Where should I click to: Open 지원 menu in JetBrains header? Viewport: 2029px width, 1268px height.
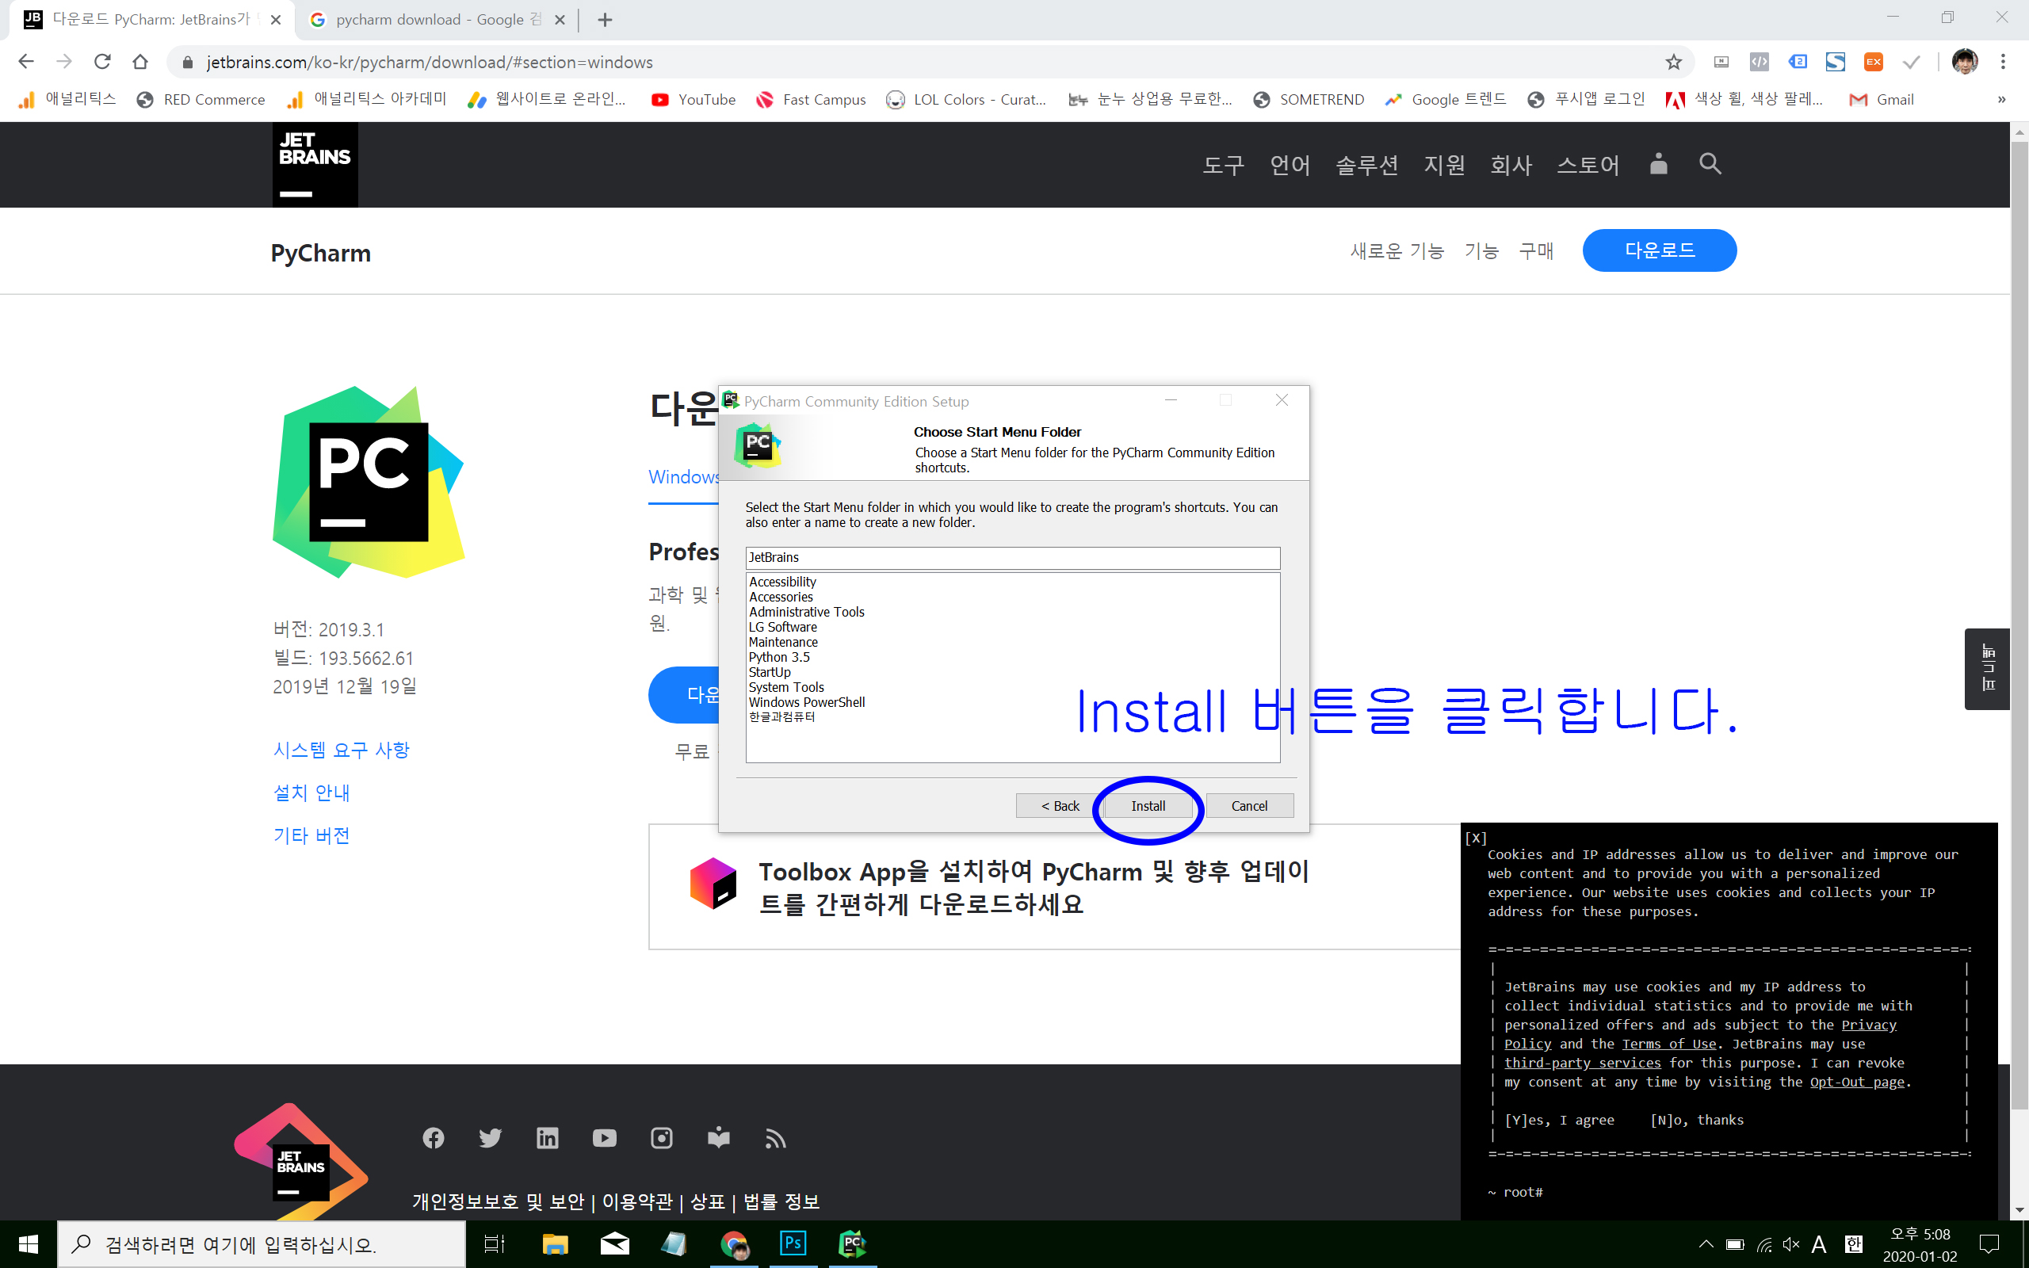pos(1444,165)
